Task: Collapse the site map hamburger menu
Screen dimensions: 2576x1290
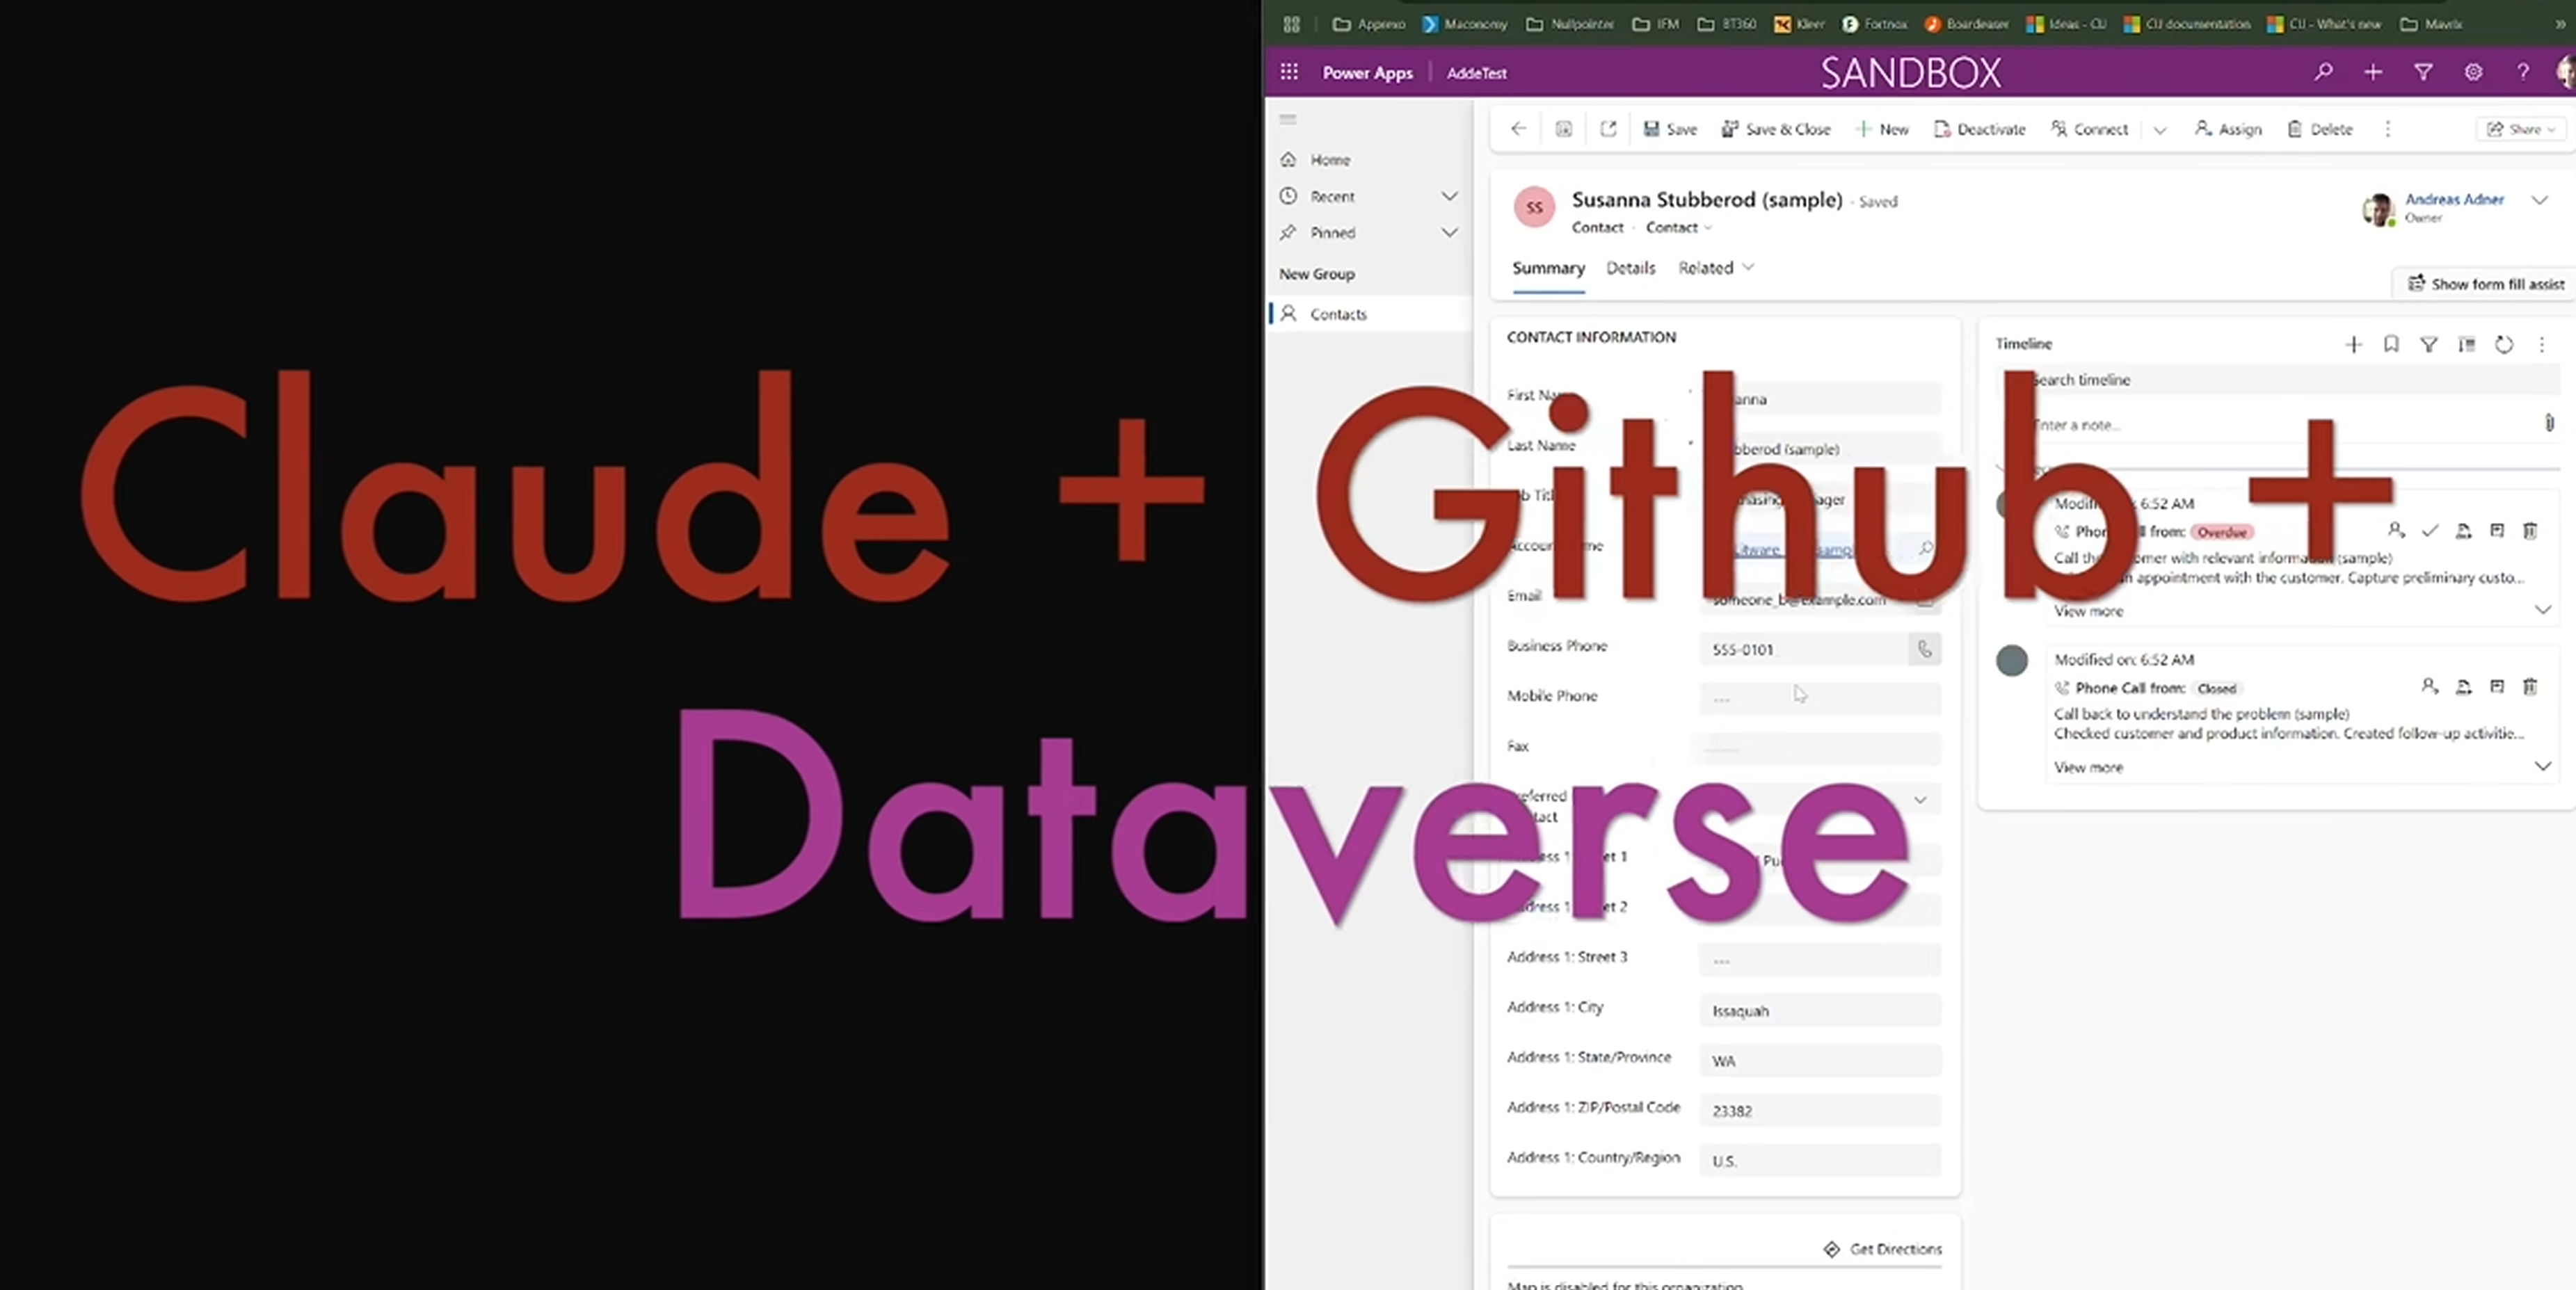Action: (x=1288, y=119)
